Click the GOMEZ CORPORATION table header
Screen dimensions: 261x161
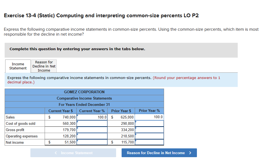[x=84, y=92]
